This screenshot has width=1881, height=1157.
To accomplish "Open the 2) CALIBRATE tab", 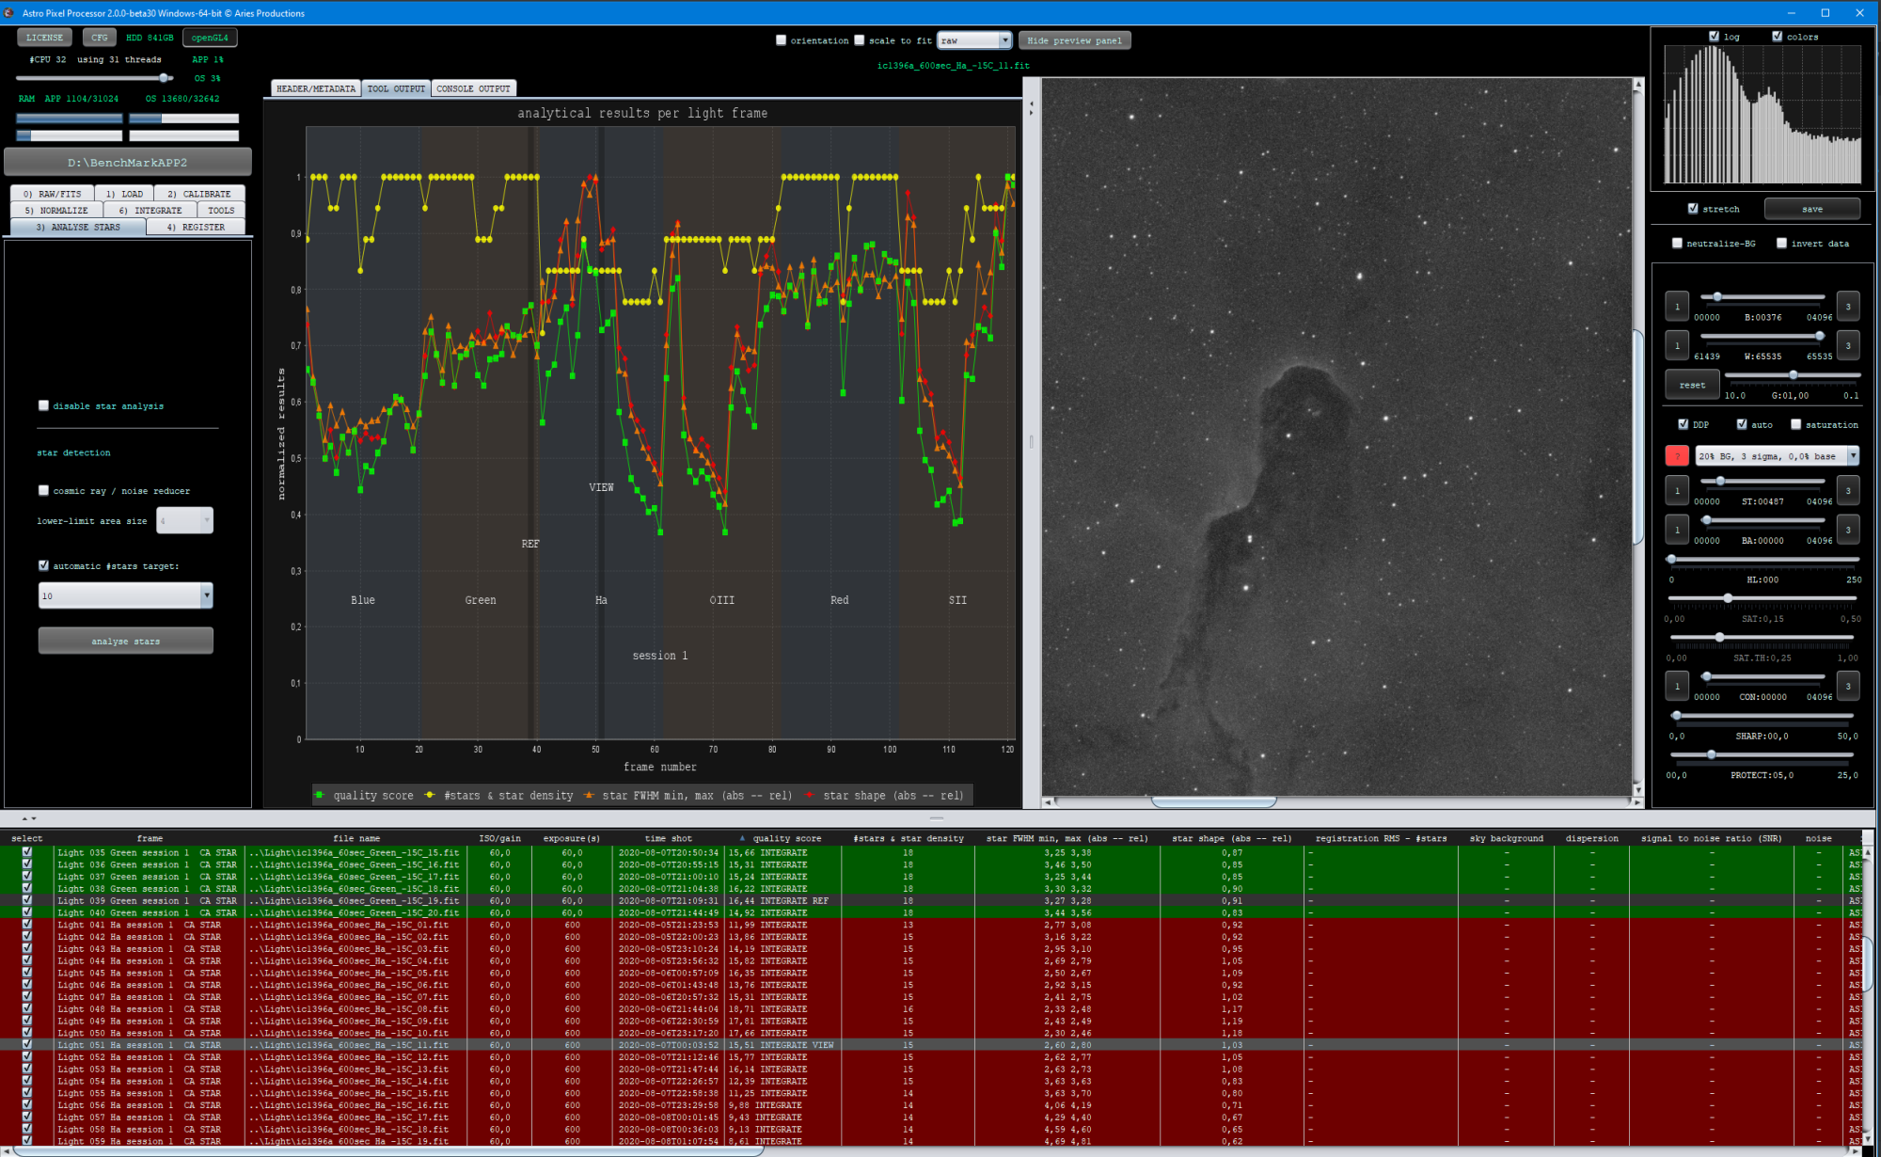I will [198, 193].
